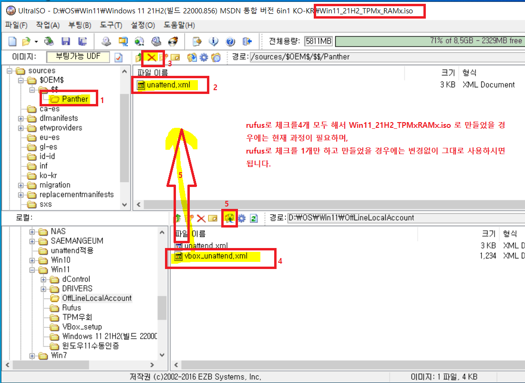Expand the Win7 folder in local tree
Image resolution: width=525 pixels, height=383 pixels.
pos(32,356)
